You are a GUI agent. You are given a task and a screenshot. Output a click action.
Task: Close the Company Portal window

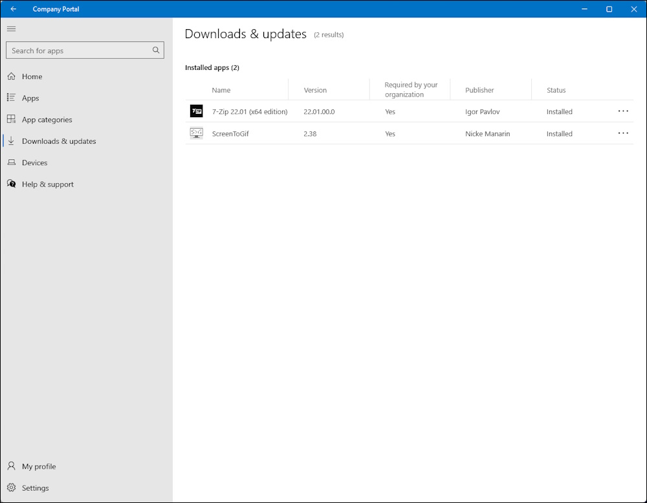634,8
